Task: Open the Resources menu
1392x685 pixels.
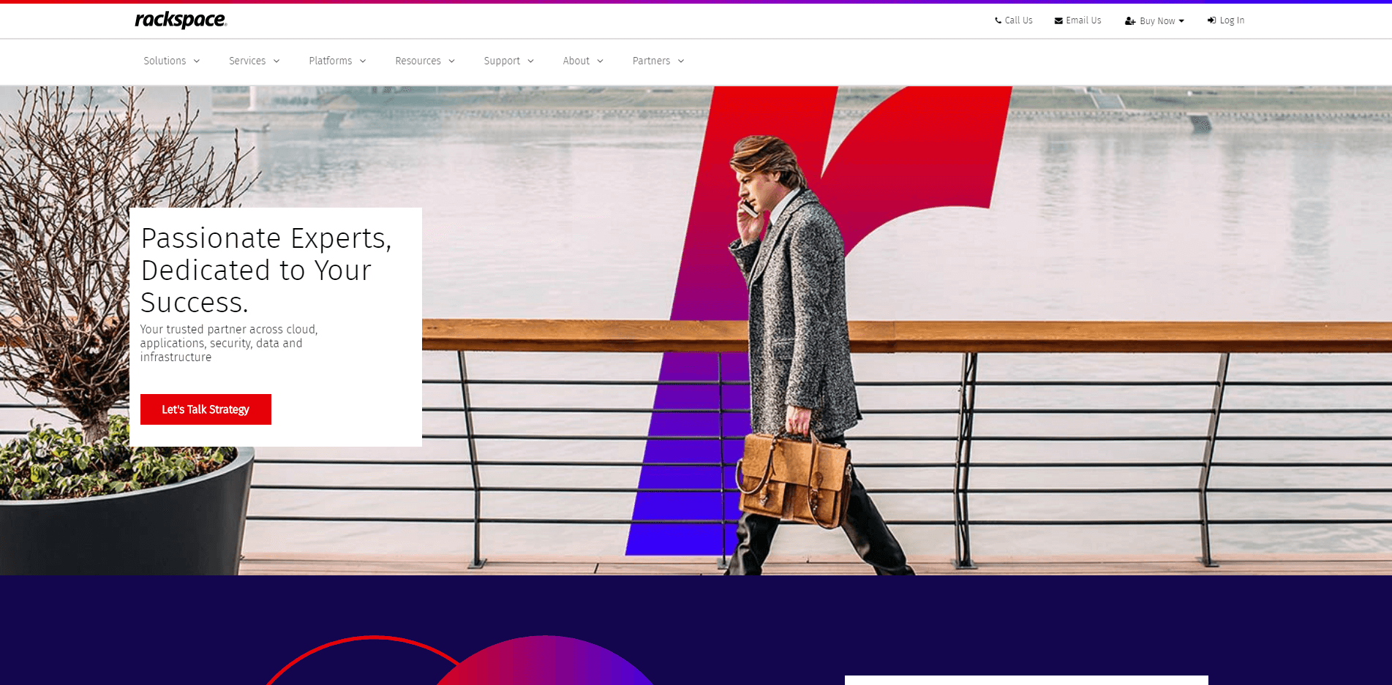Action: click(x=418, y=61)
